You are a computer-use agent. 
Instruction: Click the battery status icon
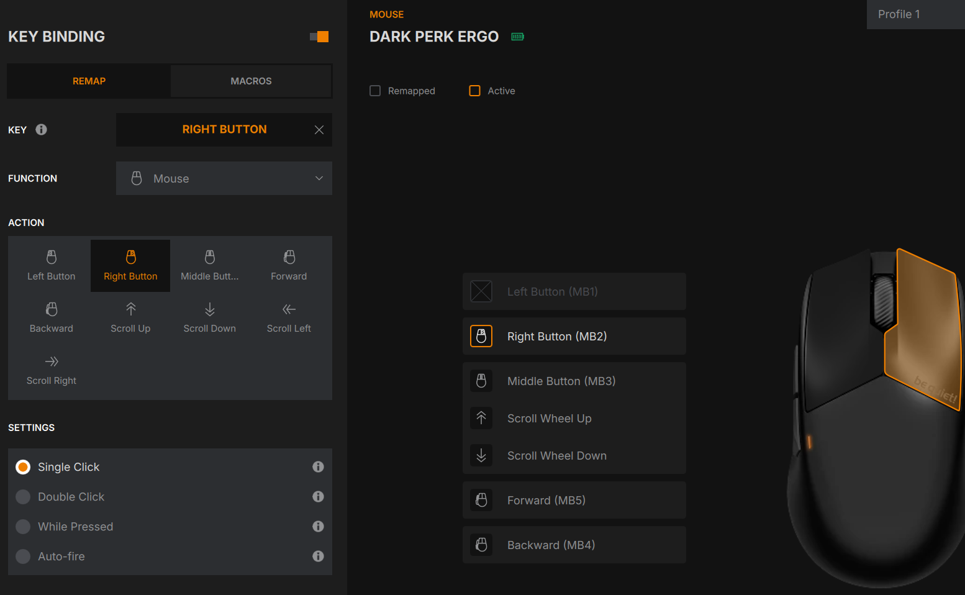[517, 37]
